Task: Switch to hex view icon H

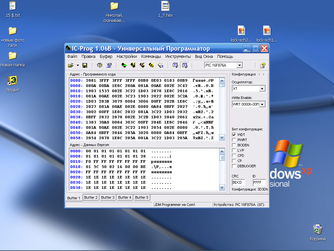Action: click(x=185, y=65)
